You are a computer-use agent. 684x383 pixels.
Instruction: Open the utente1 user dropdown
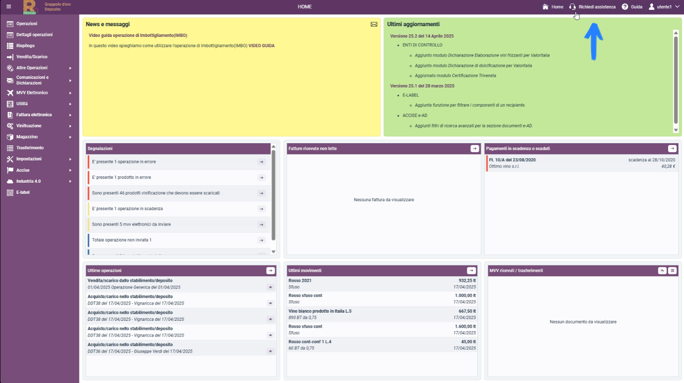pyautogui.click(x=664, y=7)
